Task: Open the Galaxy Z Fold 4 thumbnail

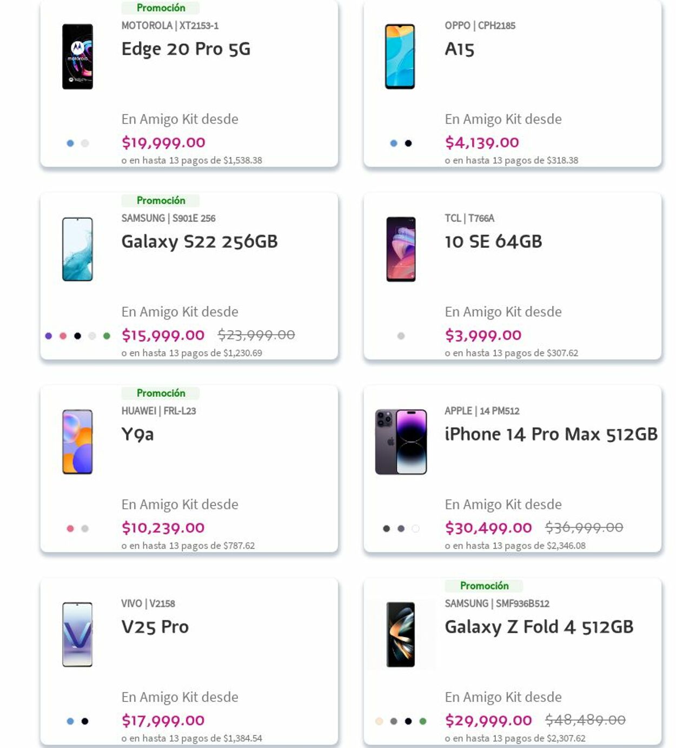Action: point(401,634)
